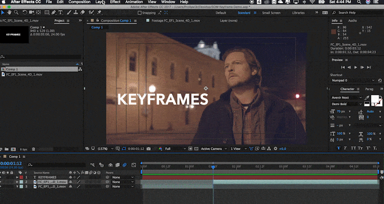Toggle the transparency grid in viewer
The image size is (384, 204).
pyautogui.click(x=196, y=149)
